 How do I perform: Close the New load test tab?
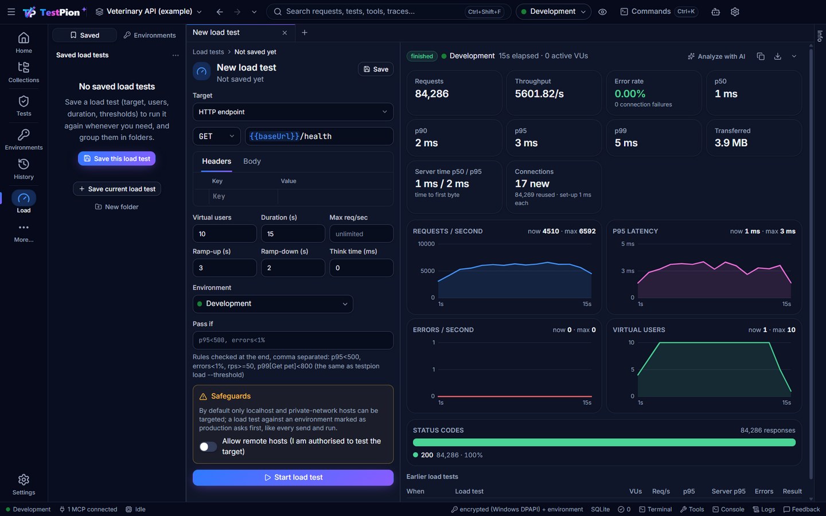[285, 33]
